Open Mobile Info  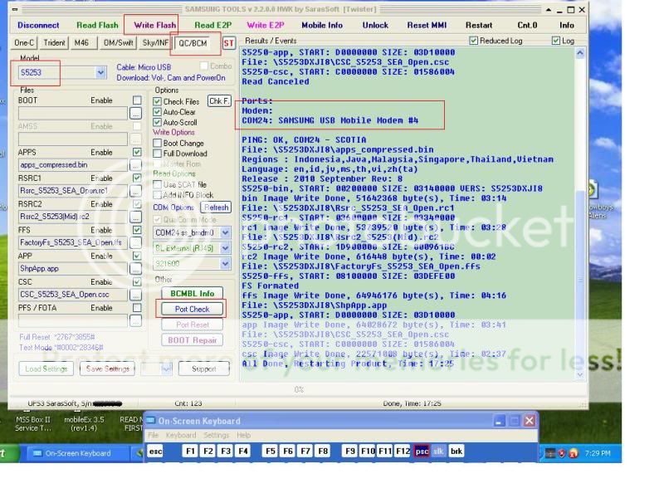(x=322, y=26)
